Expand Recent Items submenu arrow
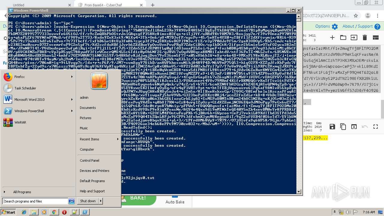The height and width of the screenshot is (216, 384). [x=118, y=139]
